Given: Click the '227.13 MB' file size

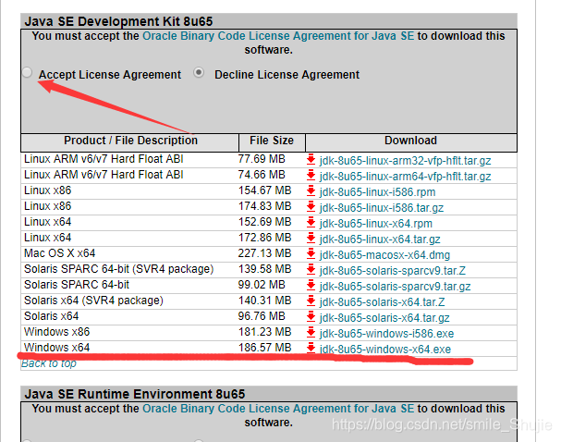Looking at the screenshot, I should [264, 253].
